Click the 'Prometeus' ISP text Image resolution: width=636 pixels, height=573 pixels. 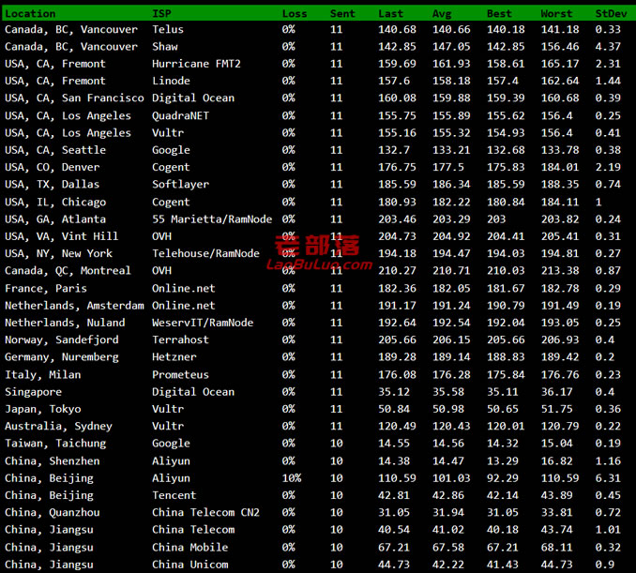tap(180, 375)
